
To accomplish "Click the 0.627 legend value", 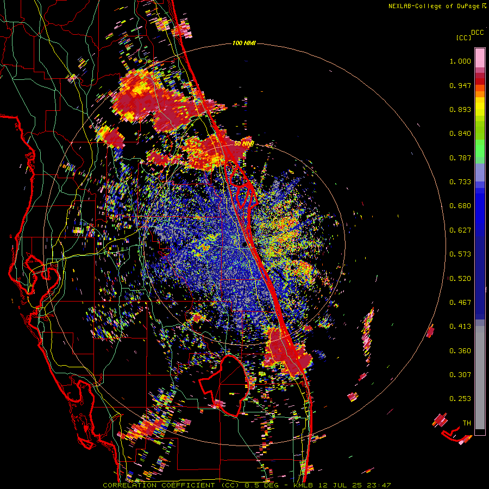I will [460, 230].
